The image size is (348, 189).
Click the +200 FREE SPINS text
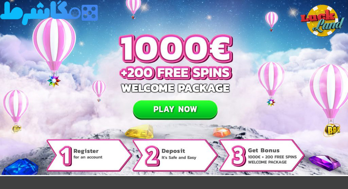coord(176,73)
